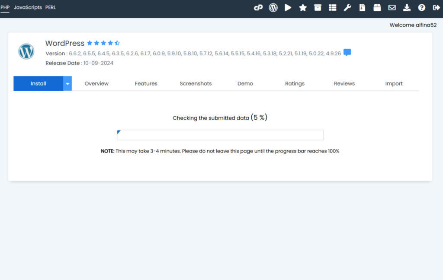Click the installation progress bar
Viewport: 443px width, 280px height.
[x=220, y=135]
